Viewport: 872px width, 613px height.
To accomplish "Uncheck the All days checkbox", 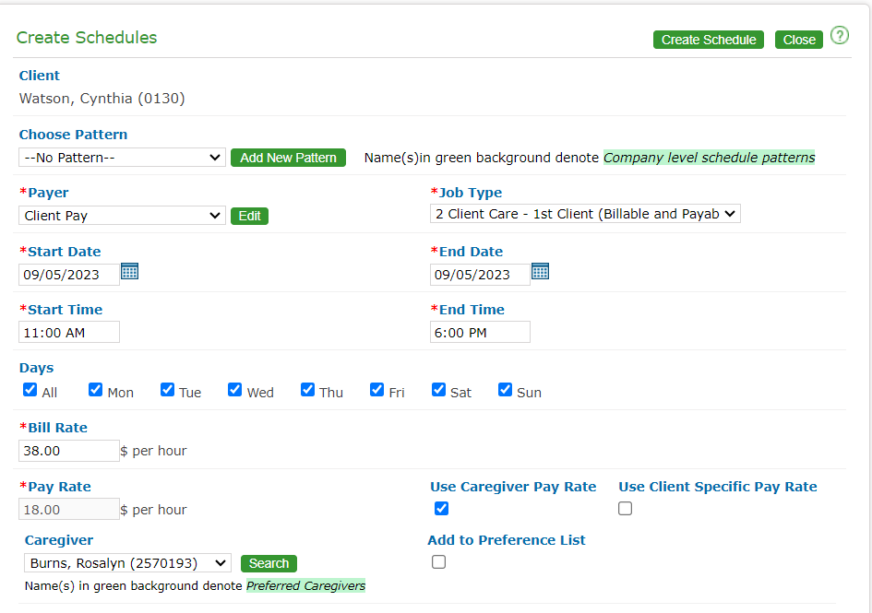I will pyautogui.click(x=30, y=390).
